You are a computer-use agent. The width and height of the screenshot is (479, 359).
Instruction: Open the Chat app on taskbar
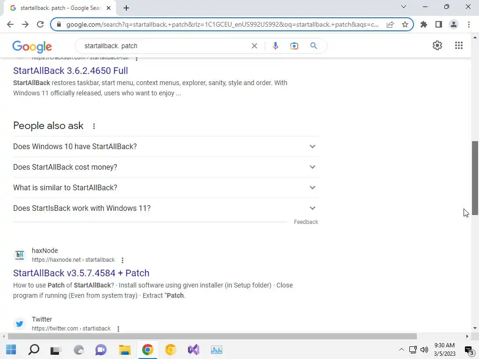(x=101, y=350)
